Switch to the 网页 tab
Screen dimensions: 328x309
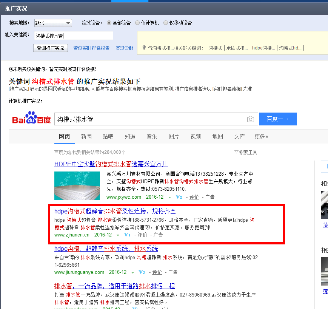pos(65,136)
